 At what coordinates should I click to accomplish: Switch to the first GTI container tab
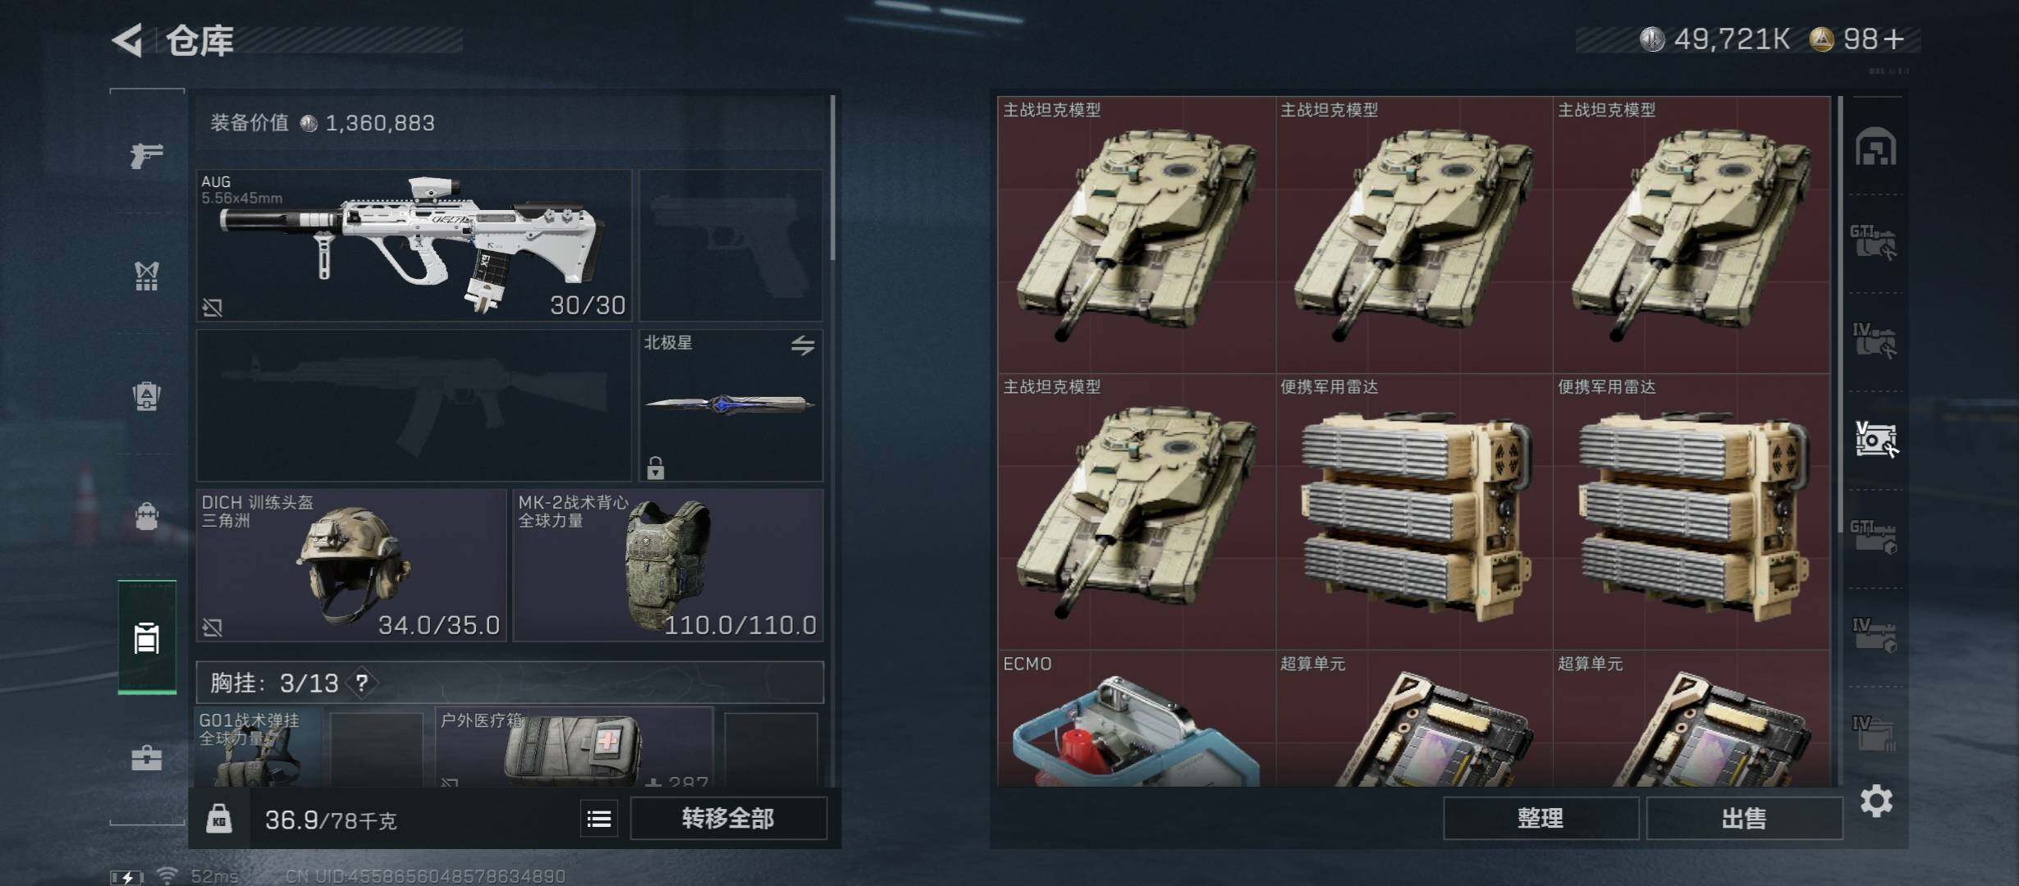[1874, 243]
